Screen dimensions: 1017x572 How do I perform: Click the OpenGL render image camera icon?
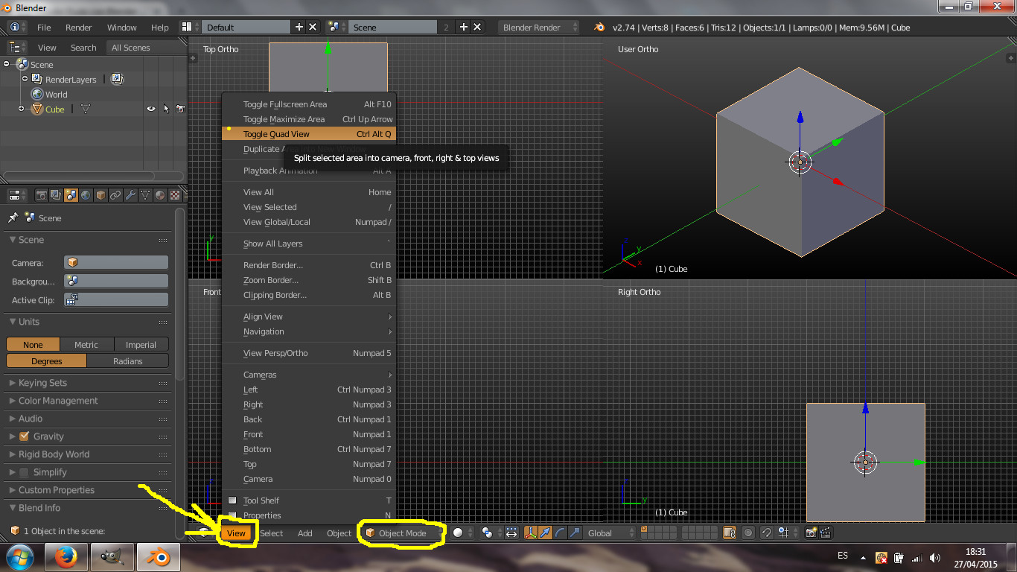tap(811, 533)
